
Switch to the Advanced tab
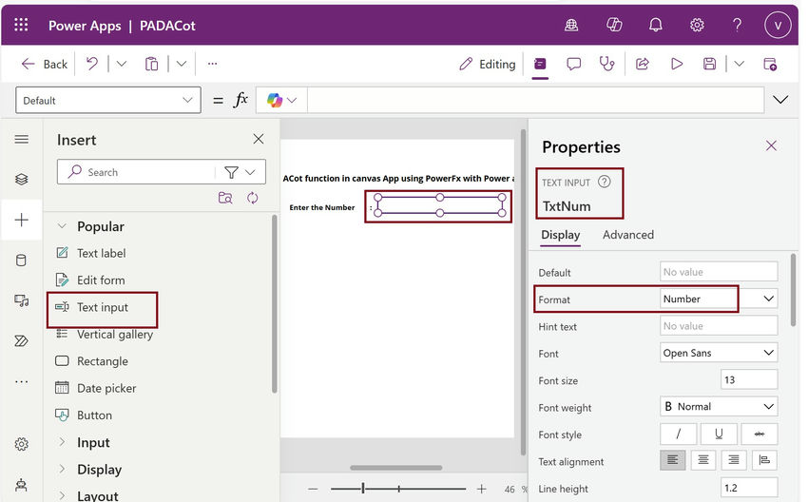click(x=628, y=235)
